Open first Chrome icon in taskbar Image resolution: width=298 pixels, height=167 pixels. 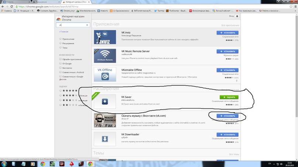pyautogui.click(x=42, y=164)
